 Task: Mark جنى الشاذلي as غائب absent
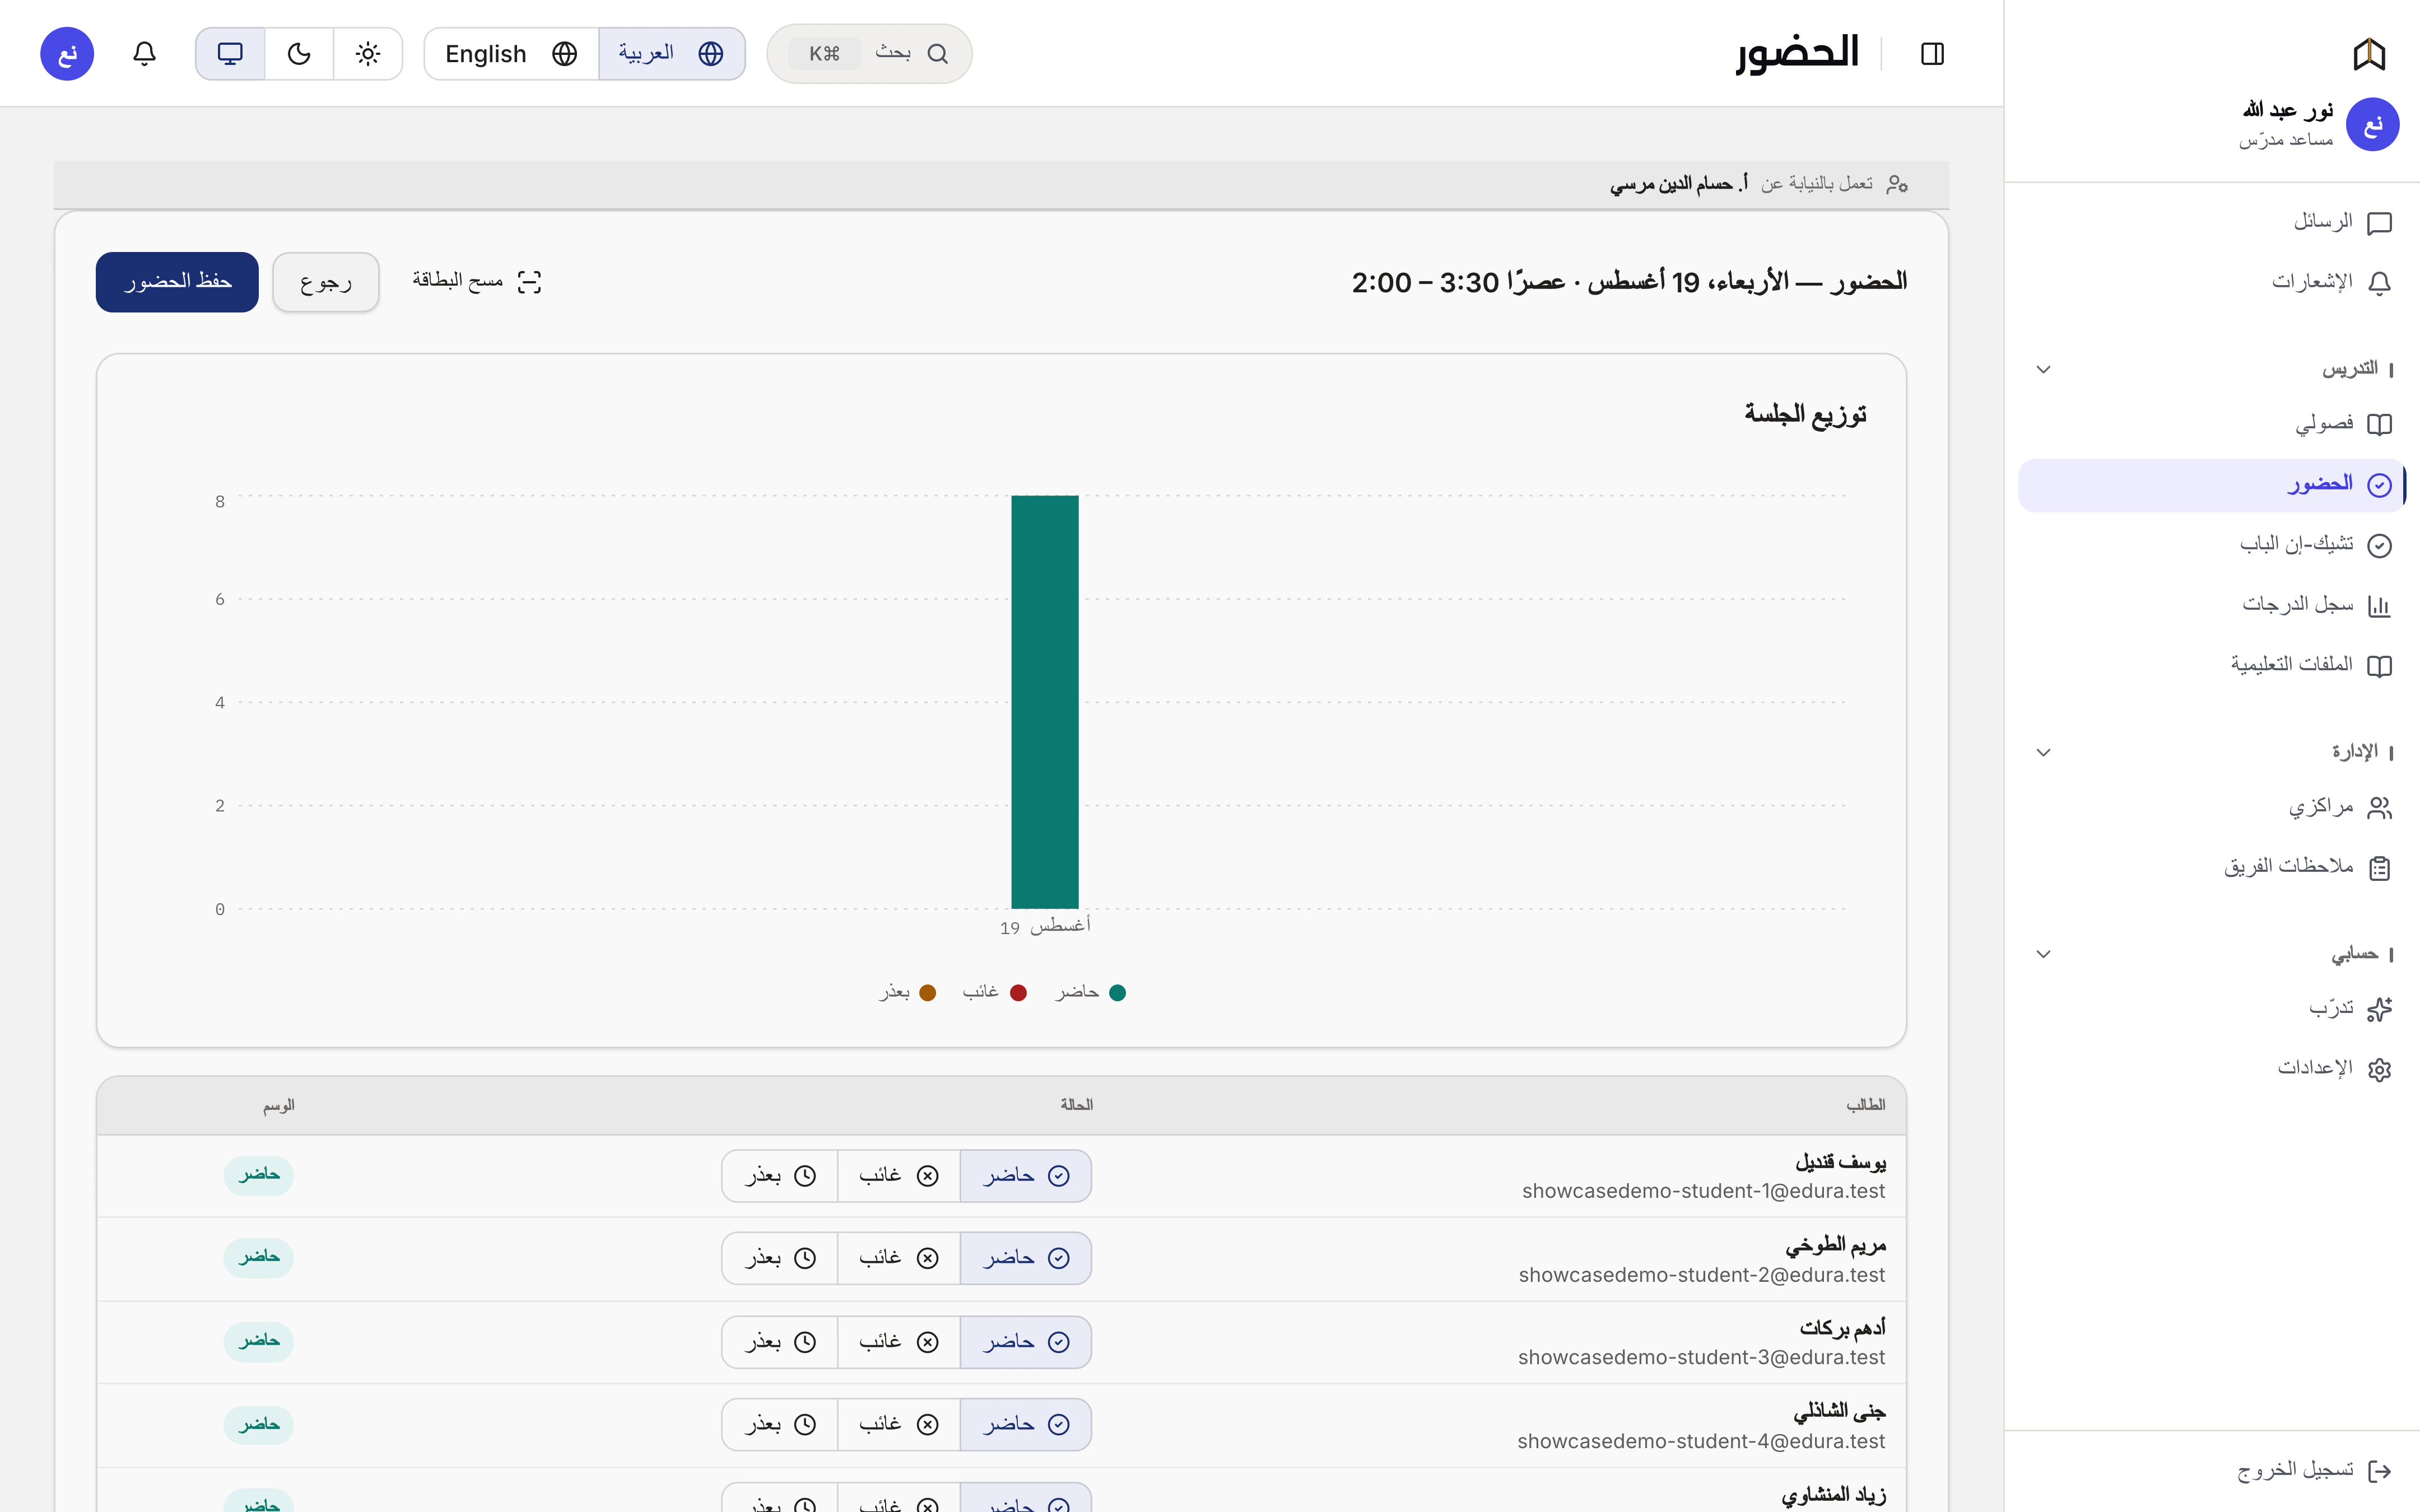898,1424
